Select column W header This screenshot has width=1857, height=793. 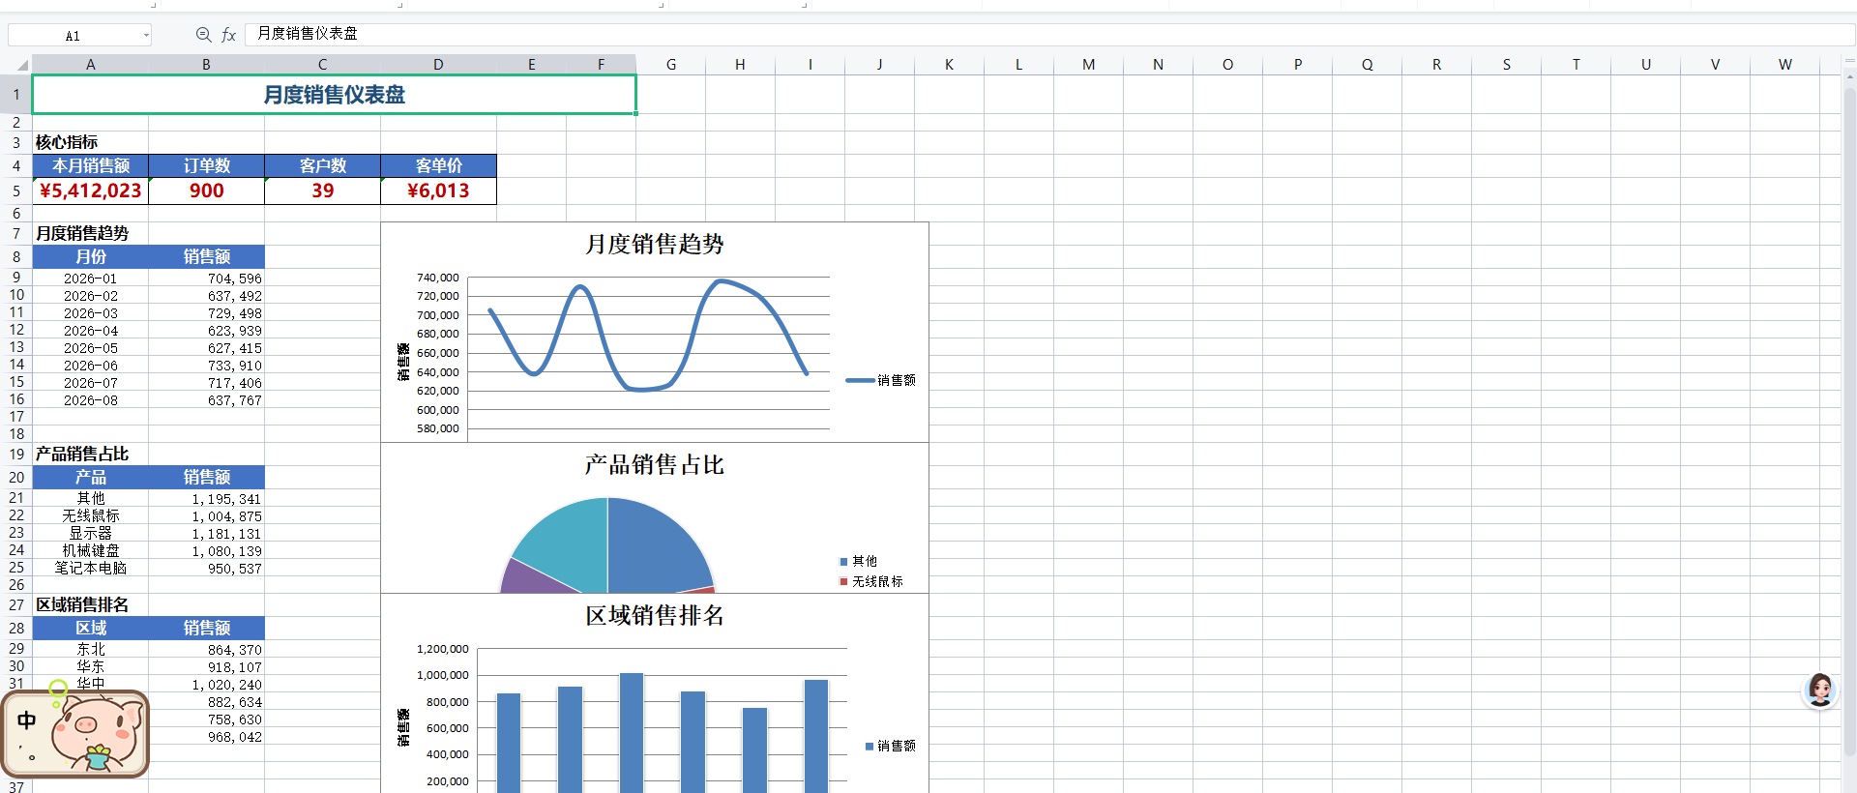pos(1785,65)
